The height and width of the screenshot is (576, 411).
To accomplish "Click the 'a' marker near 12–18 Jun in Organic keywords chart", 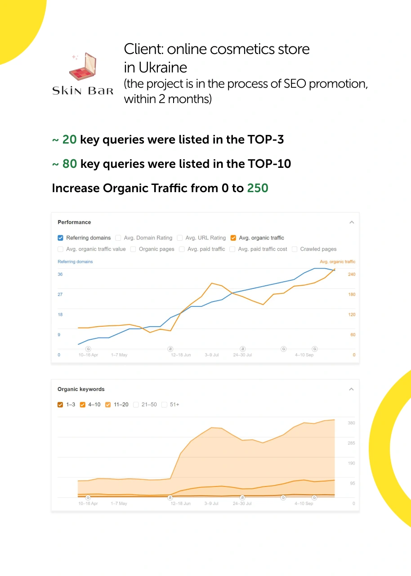I will (170, 497).
